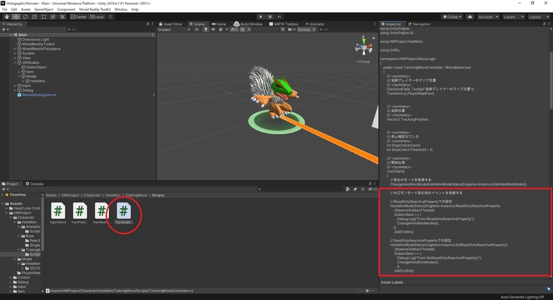Select the FootPositi... script asset
553x300 pixels.
tap(80, 213)
